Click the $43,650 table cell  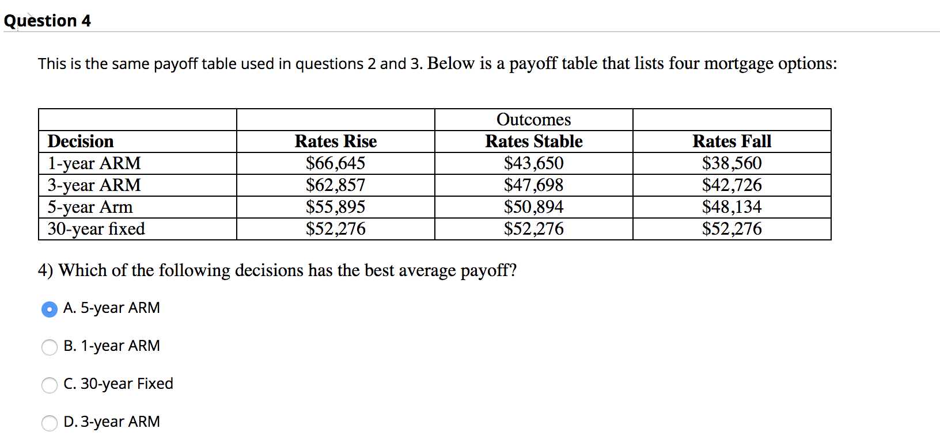click(x=533, y=163)
